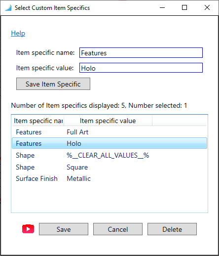Click the Cancel button
219x256 pixels.
(x=118, y=229)
